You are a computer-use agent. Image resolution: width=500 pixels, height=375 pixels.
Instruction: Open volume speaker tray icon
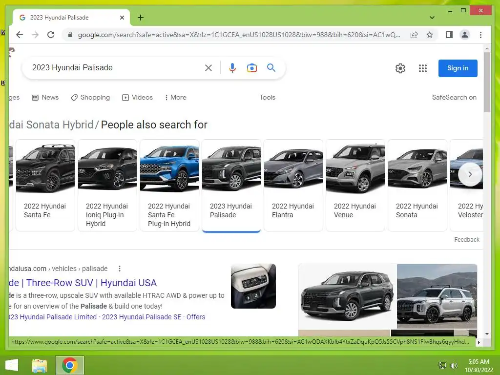point(454,365)
